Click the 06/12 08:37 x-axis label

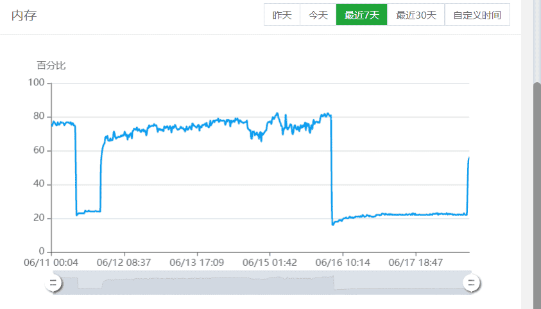click(124, 263)
